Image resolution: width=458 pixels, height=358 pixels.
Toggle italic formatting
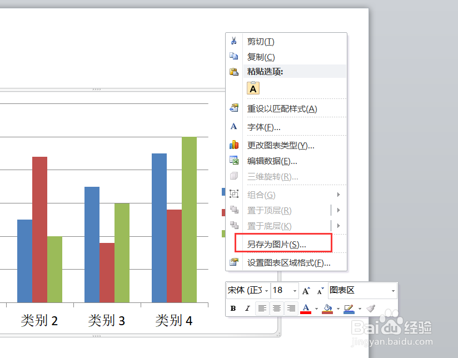click(x=247, y=308)
